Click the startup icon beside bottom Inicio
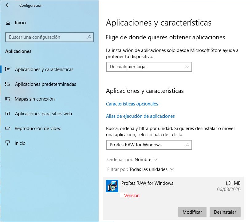 pos(8,143)
